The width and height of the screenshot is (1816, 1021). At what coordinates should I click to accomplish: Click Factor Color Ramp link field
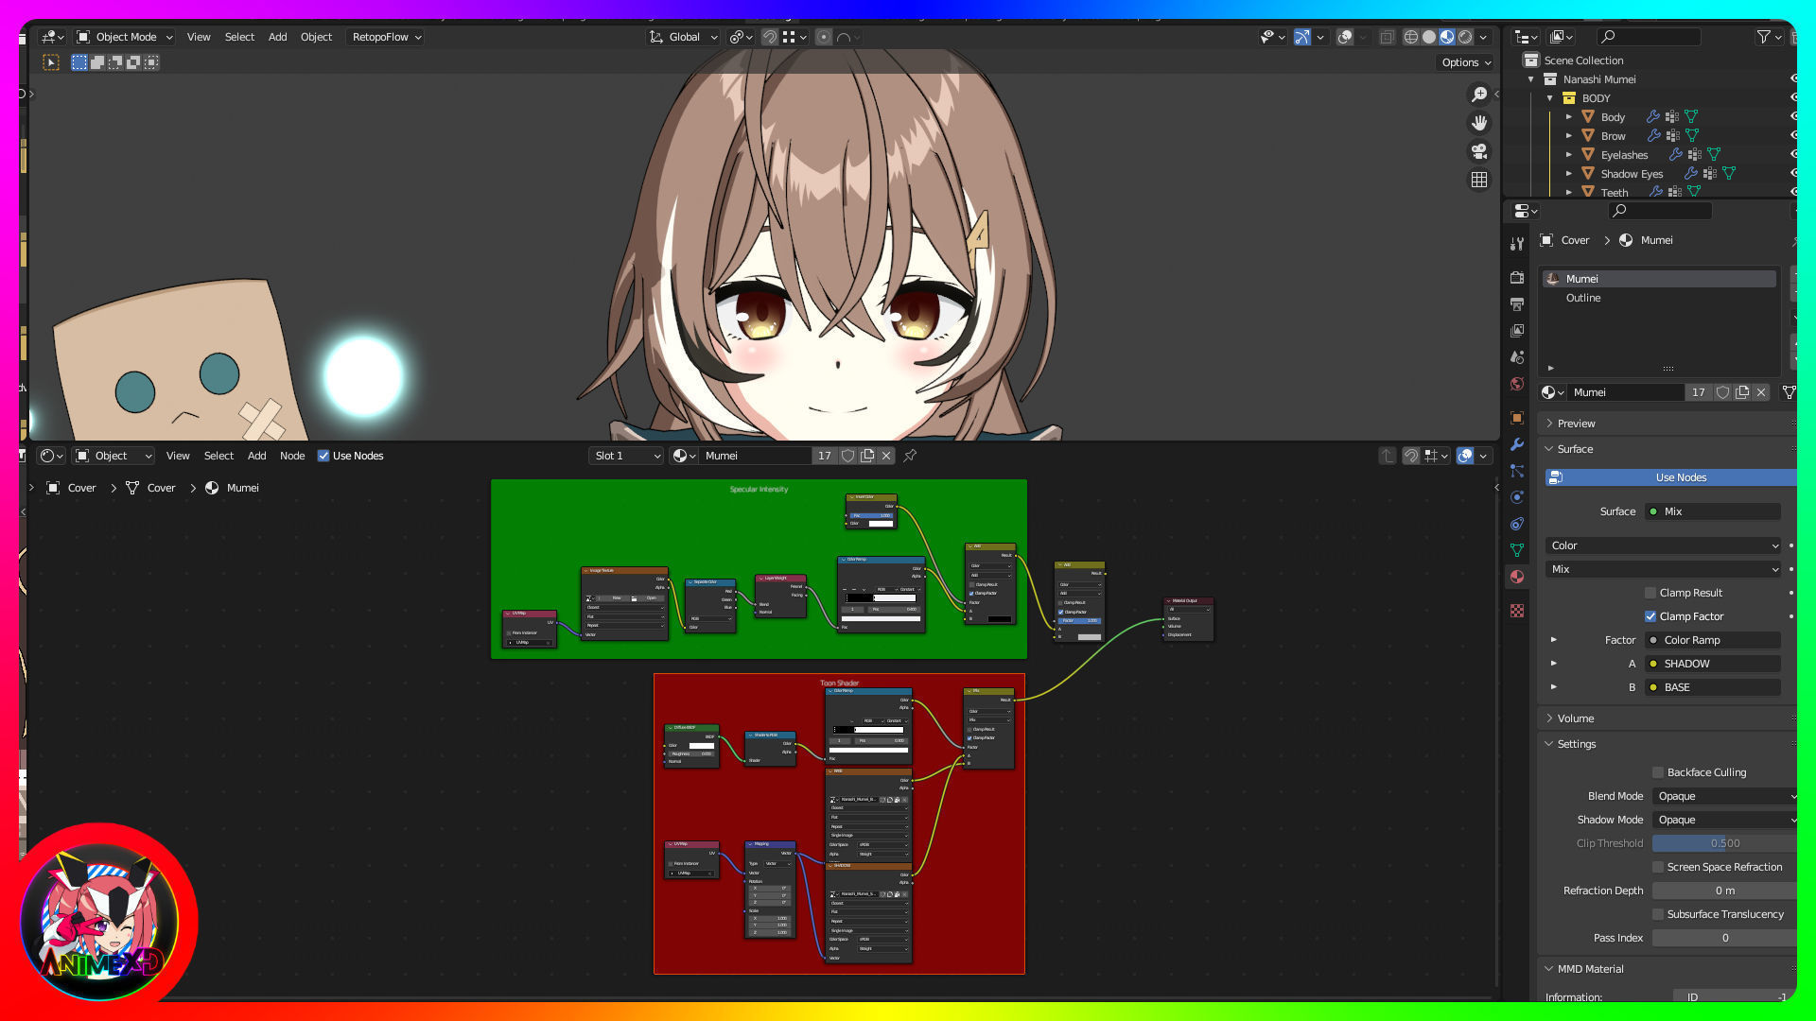click(1713, 640)
